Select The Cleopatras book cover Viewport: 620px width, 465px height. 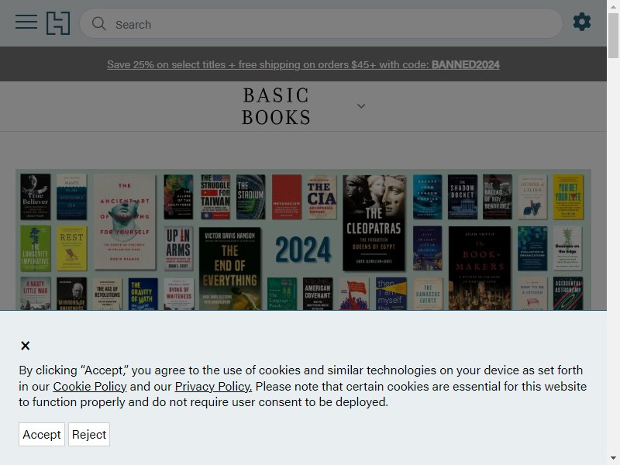point(374,223)
